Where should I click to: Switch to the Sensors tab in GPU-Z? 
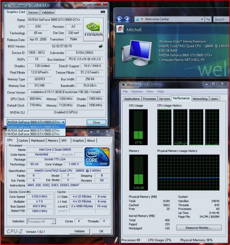click(x=33, y=12)
